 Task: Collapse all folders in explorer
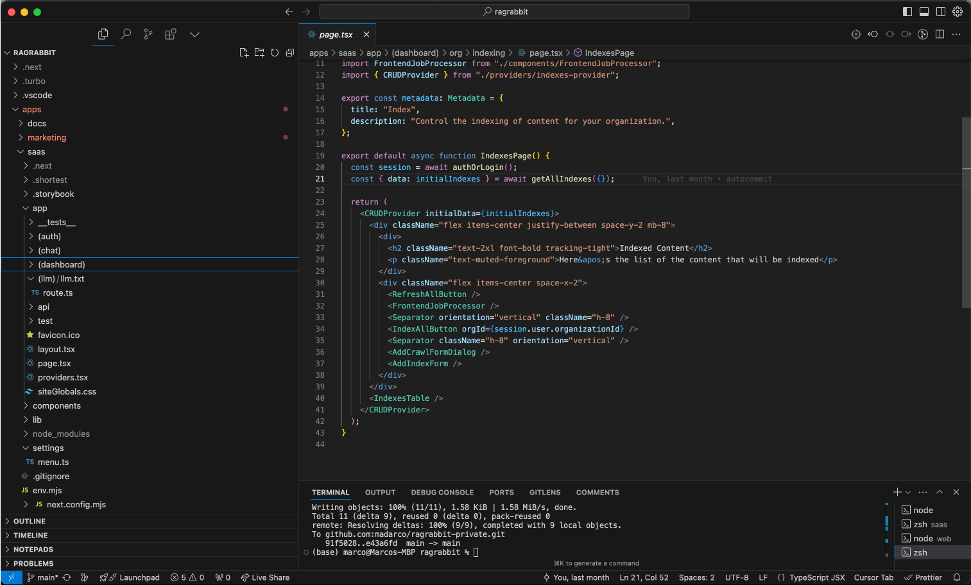click(x=290, y=53)
